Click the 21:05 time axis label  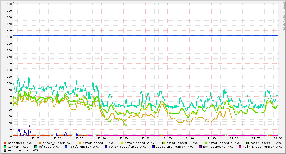[35, 138]
